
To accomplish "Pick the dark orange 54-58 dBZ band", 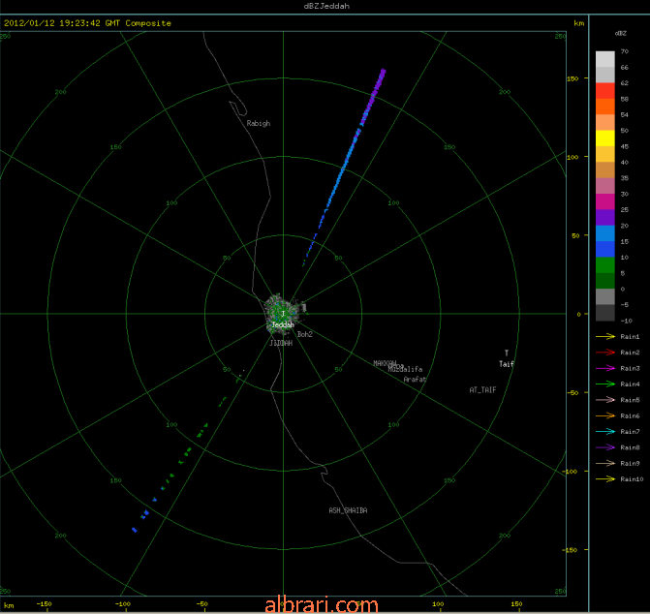I will click(605, 107).
